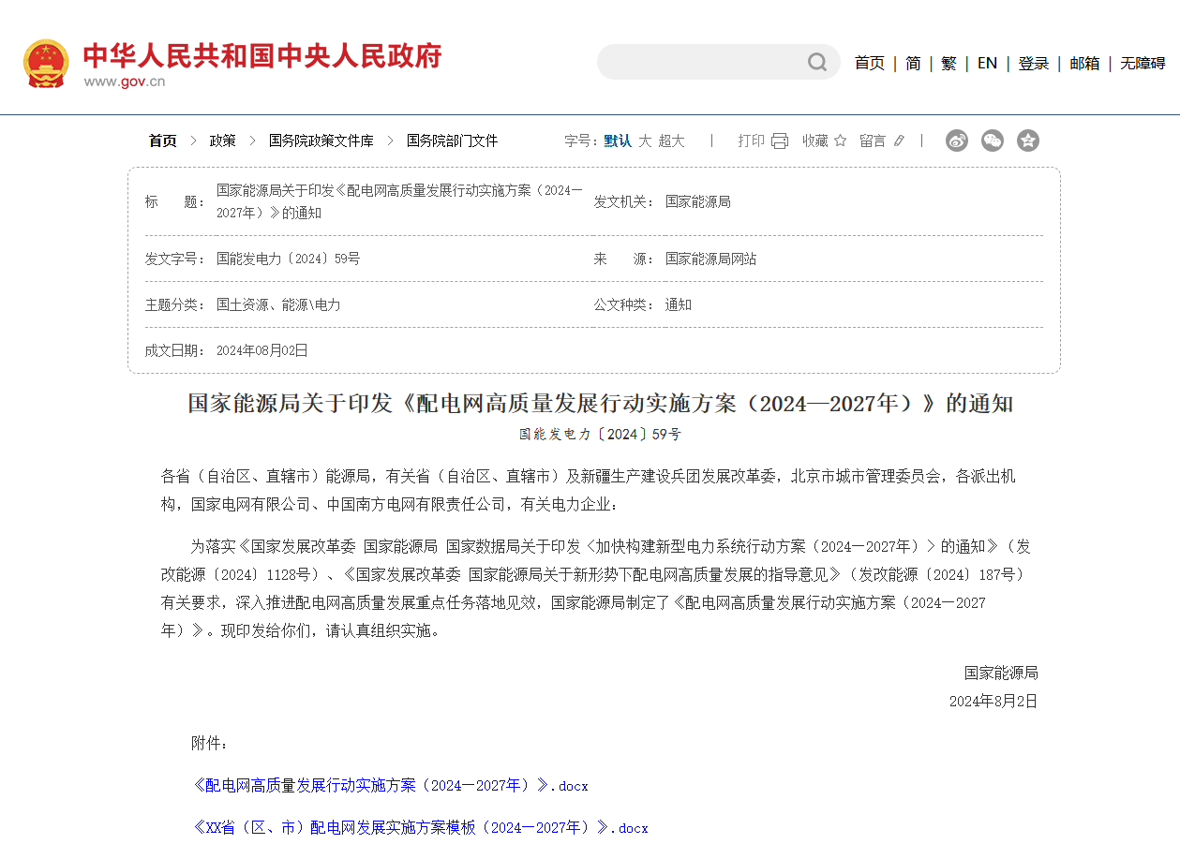Click the search magnifier icon
The height and width of the screenshot is (844, 1180).
[x=817, y=62]
